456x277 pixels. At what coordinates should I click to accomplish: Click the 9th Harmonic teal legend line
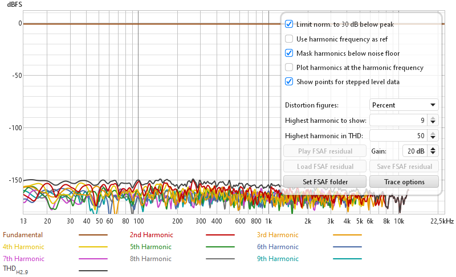tap(347, 259)
